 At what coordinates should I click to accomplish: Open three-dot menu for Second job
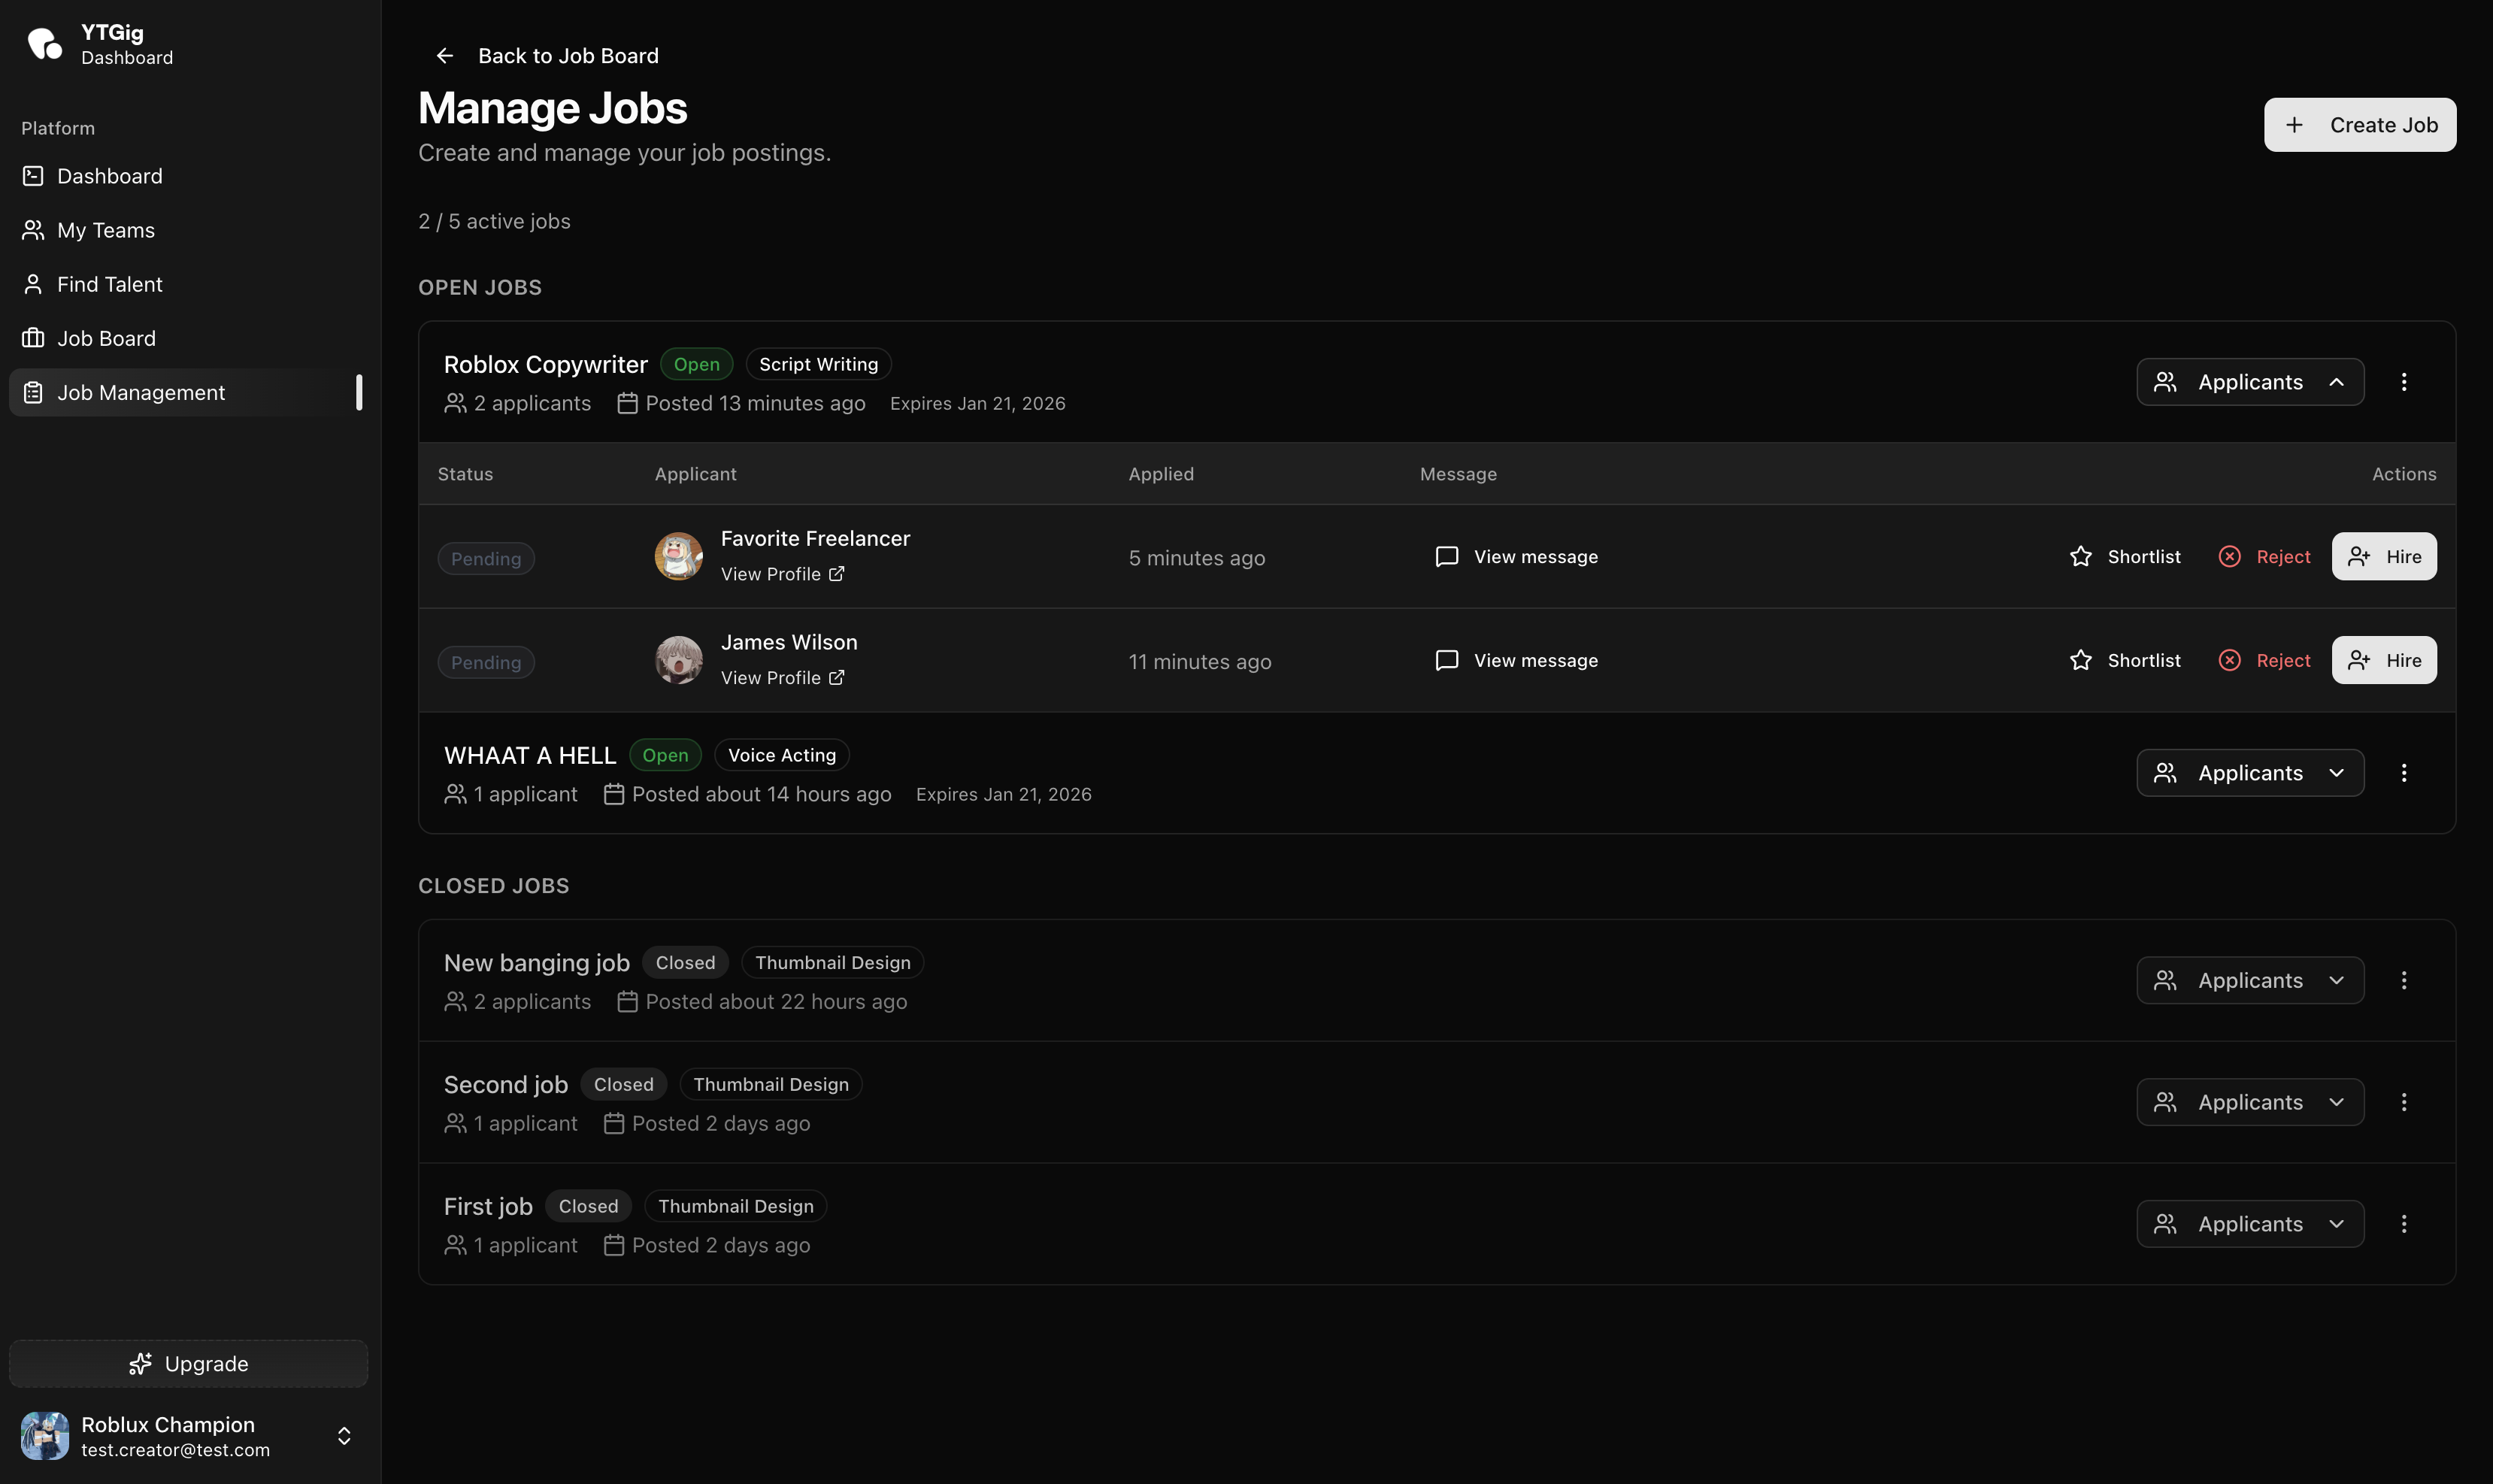click(x=2404, y=1102)
